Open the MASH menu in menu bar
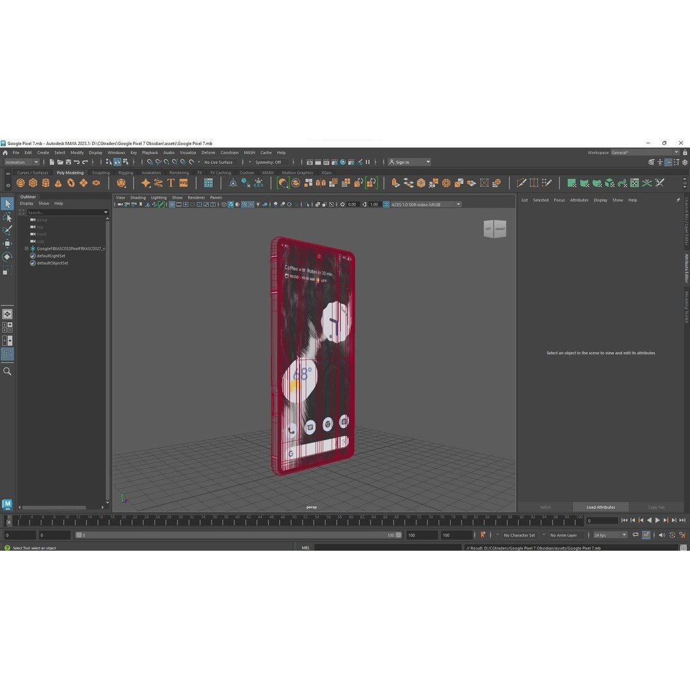Viewport: 690px width, 690px height. [x=250, y=153]
